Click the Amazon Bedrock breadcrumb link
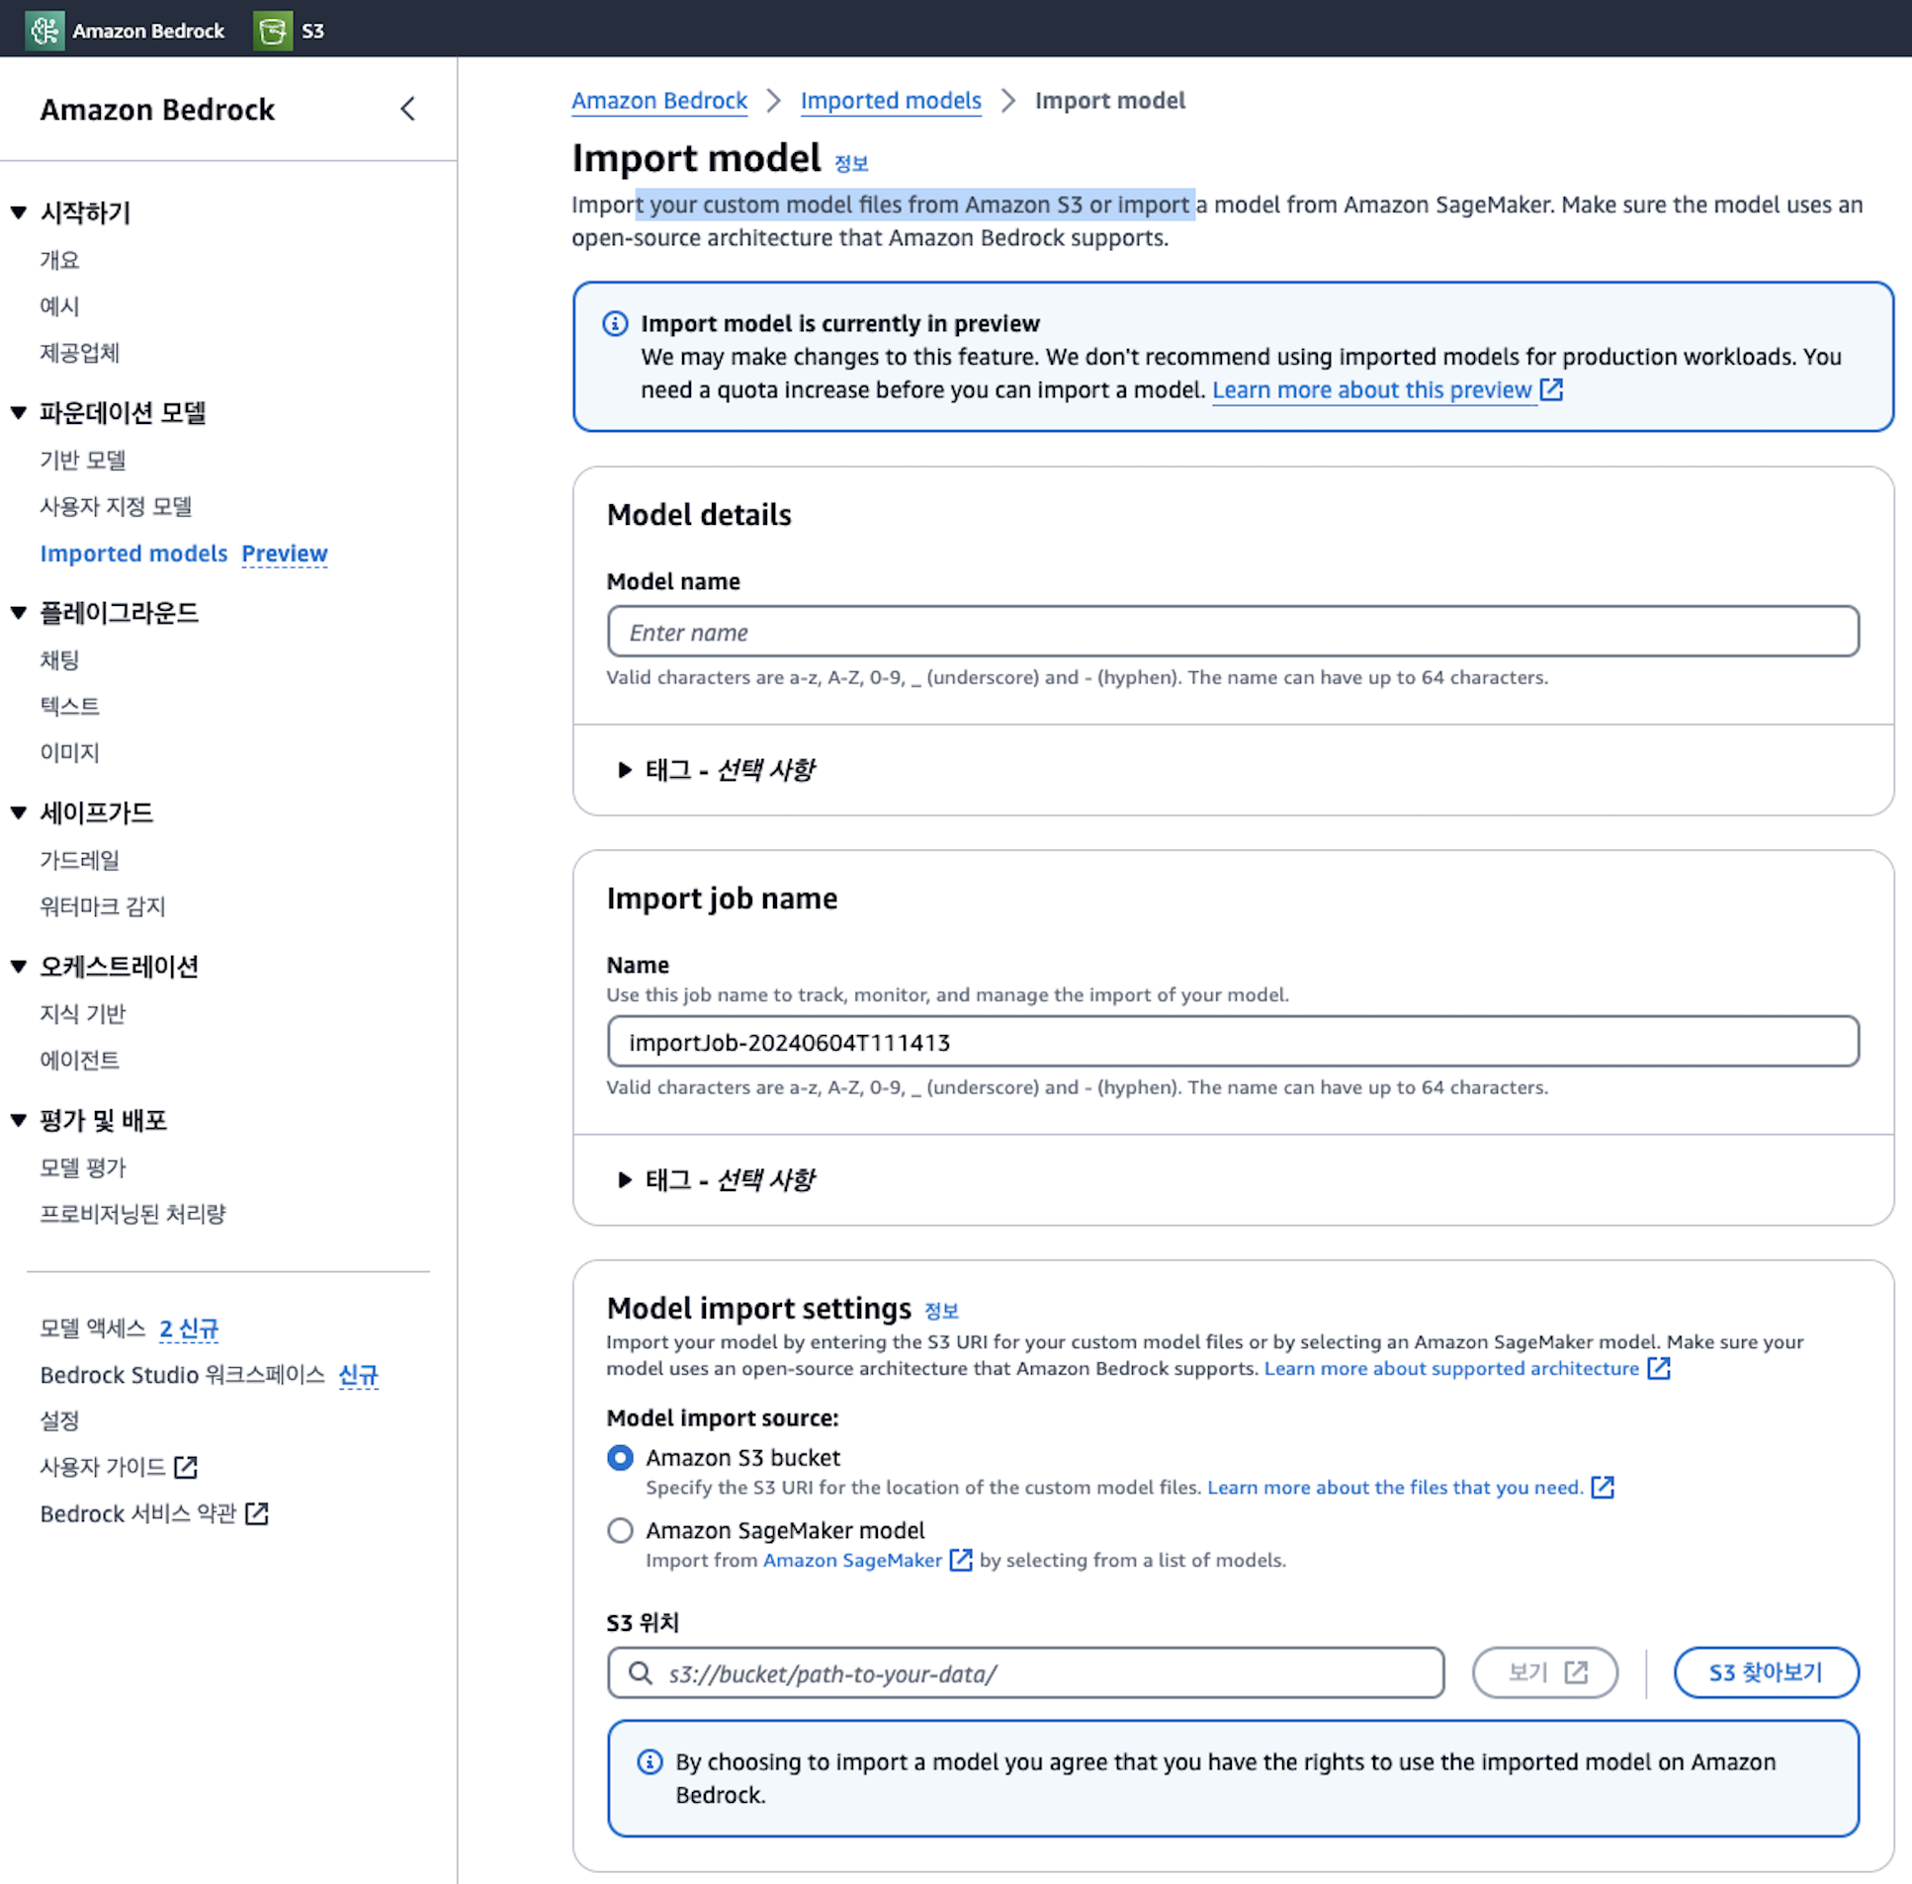 click(x=659, y=101)
